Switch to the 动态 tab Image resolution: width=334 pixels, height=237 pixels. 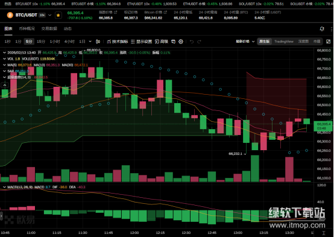[x=68, y=28]
